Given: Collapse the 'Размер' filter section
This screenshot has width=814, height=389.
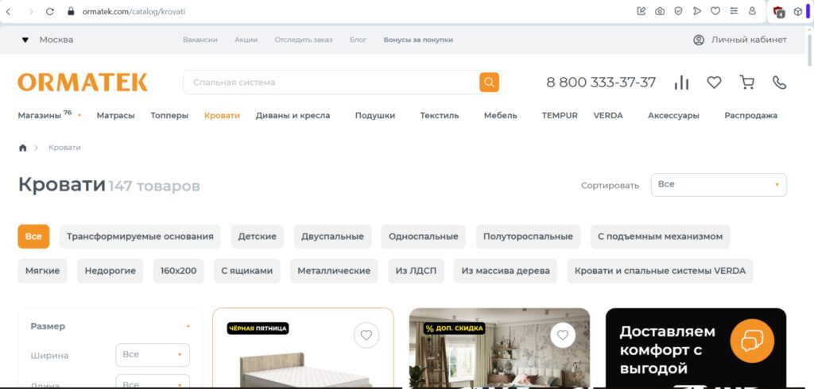Looking at the screenshot, I should point(188,326).
